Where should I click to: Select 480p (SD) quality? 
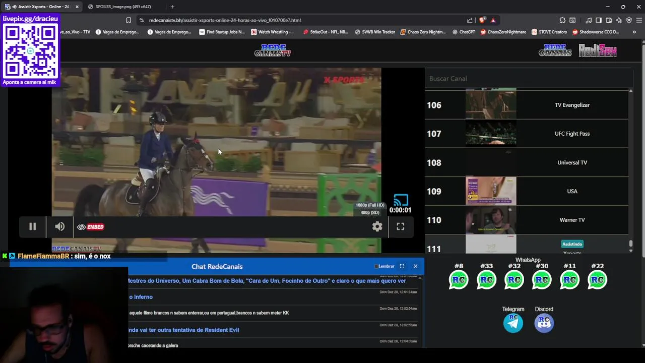click(x=370, y=212)
